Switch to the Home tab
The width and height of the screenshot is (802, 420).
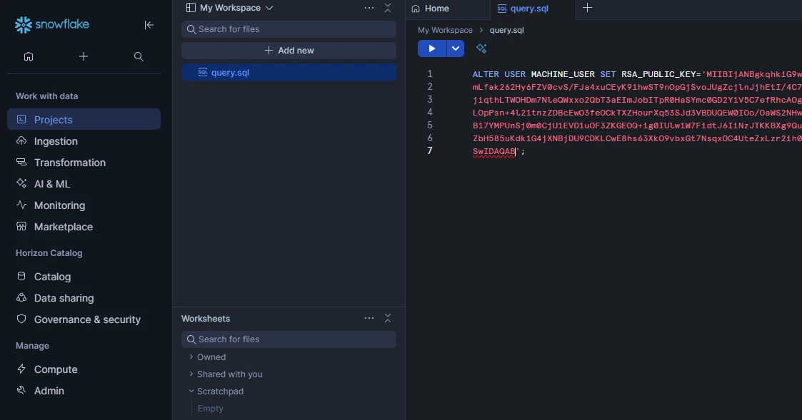[437, 9]
